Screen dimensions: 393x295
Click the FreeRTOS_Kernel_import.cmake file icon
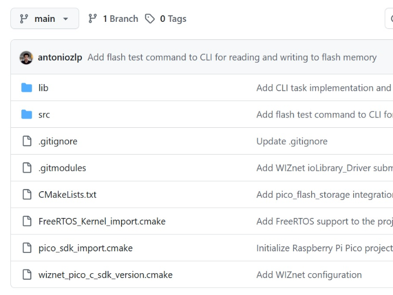tap(27, 221)
